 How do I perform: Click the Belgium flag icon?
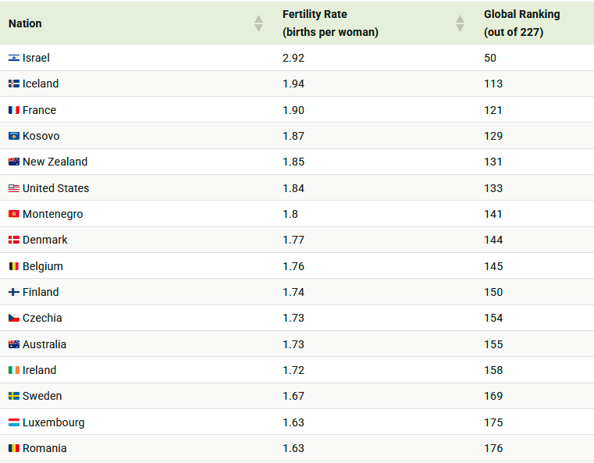point(14,266)
